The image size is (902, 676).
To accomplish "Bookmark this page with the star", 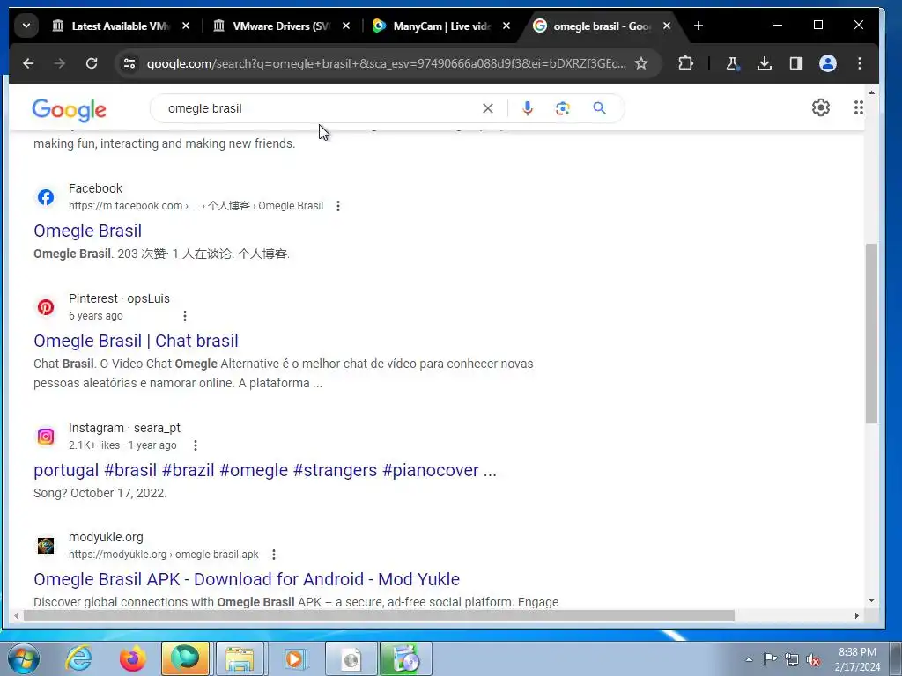I will pyautogui.click(x=641, y=63).
